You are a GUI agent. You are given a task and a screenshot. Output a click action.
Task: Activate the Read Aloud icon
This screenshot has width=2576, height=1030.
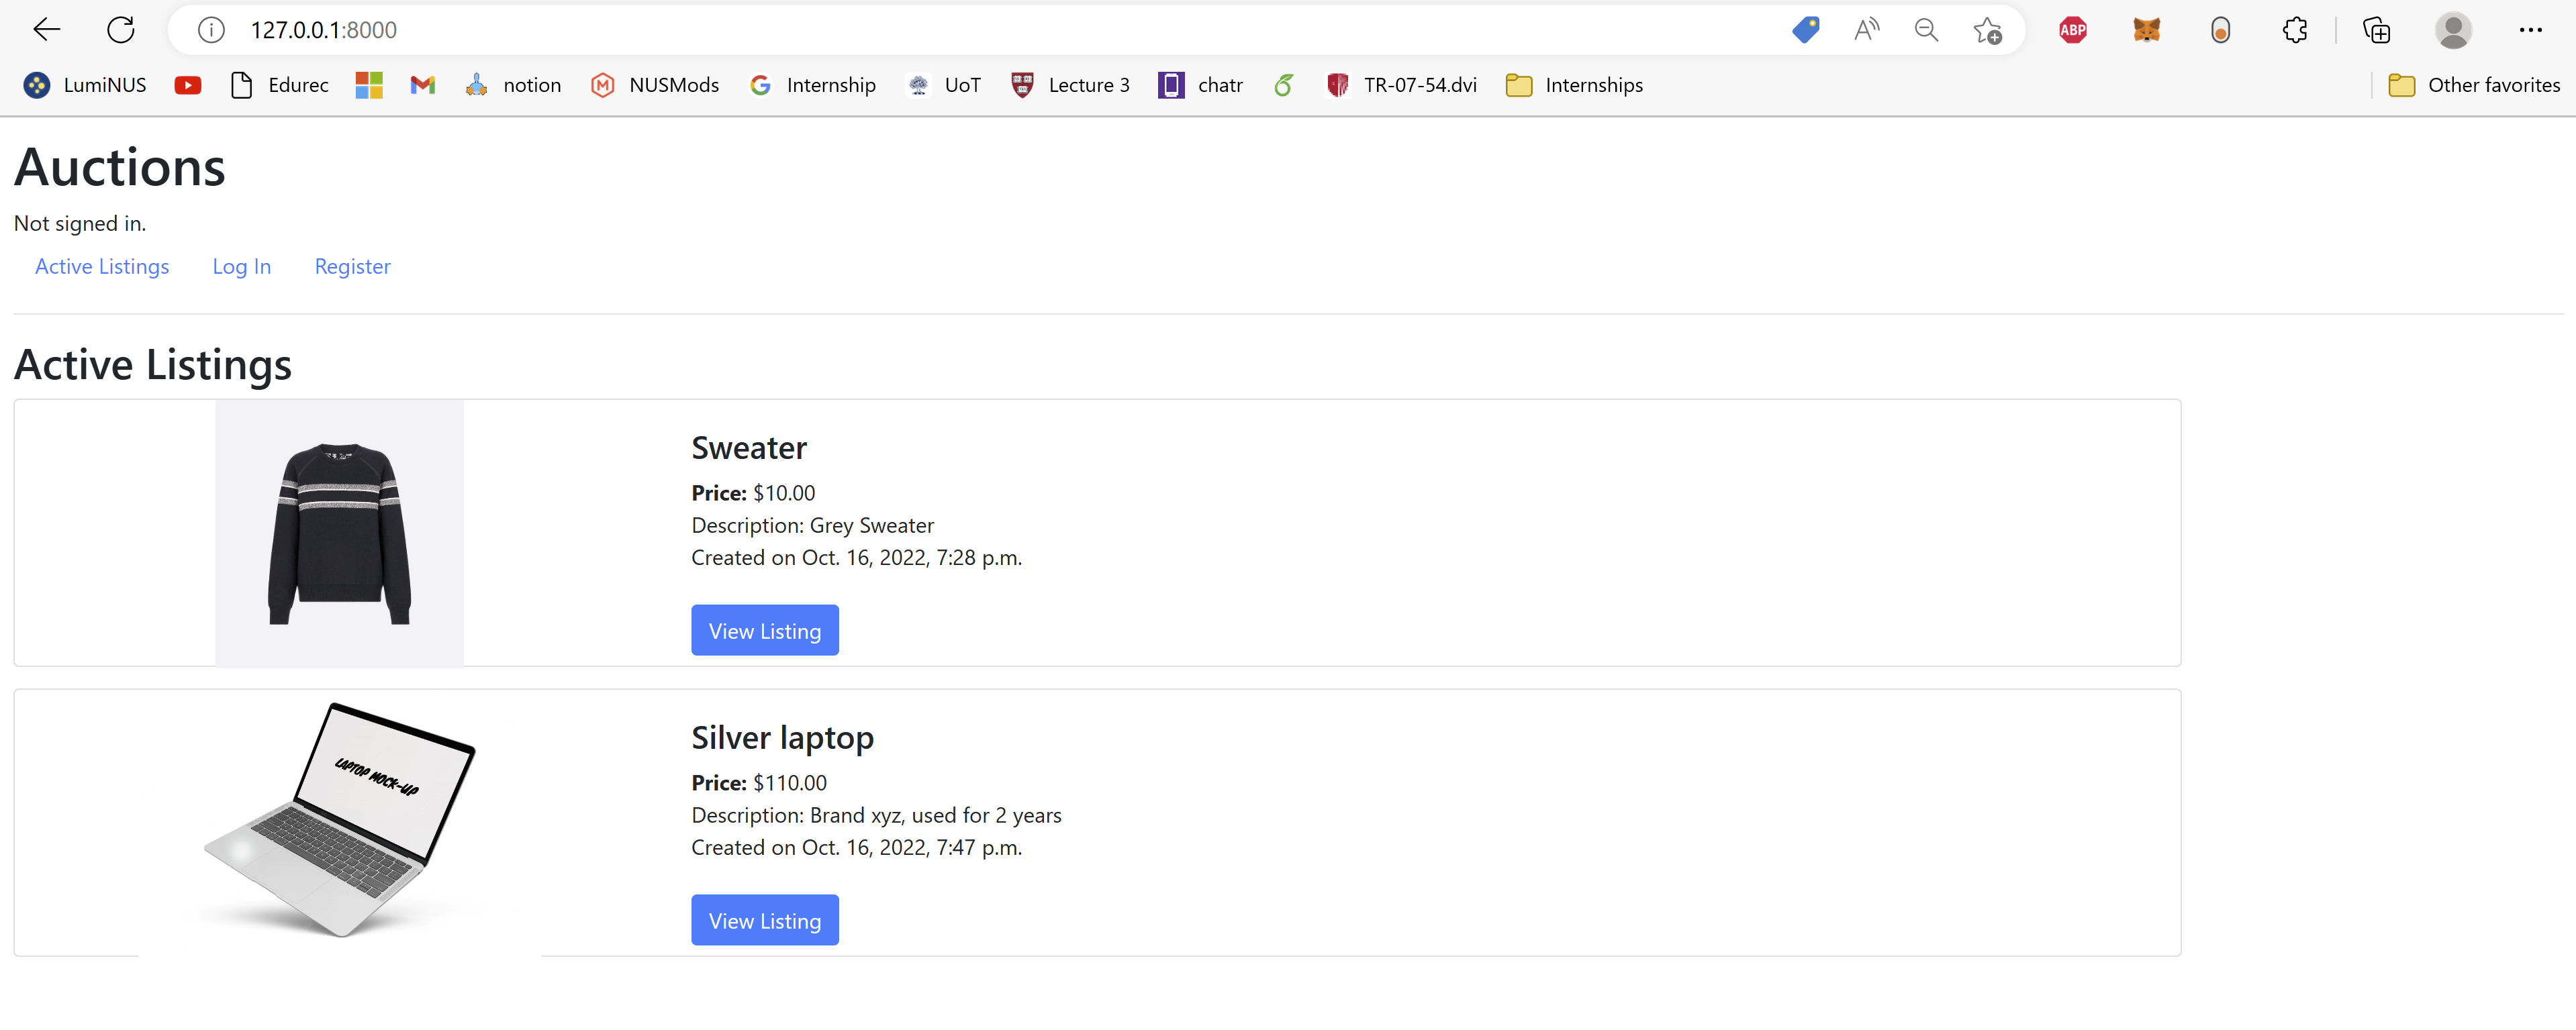1866,30
